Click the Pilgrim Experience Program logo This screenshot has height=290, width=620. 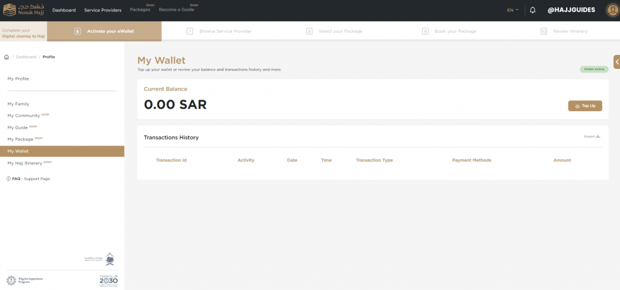[24, 280]
